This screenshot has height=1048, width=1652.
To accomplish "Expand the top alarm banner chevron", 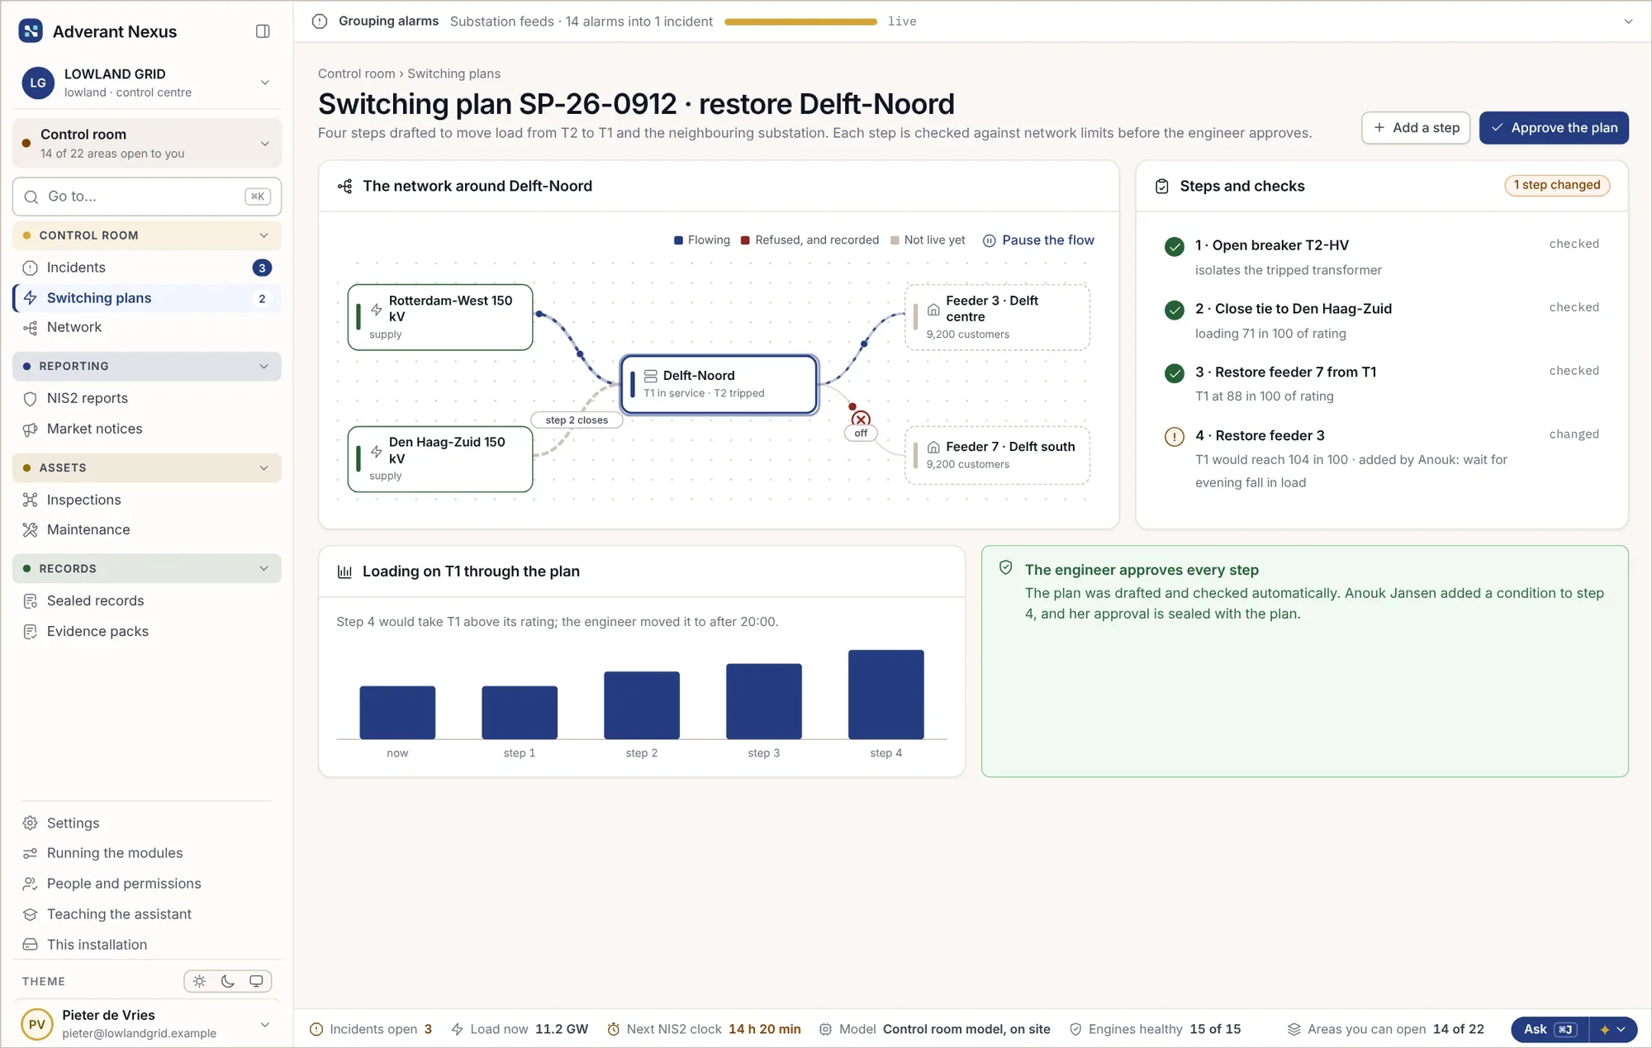I will (1628, 21).
